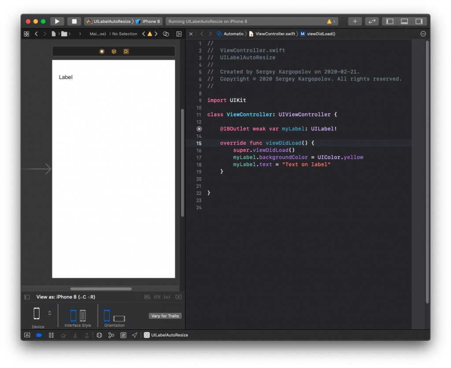Select the landscape orientation icon
The width and height of the screenshot is (451, 368).
pos(119,318)
